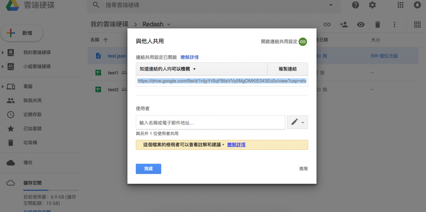Viewport: 426px width, 212px height.
Task: Click the 與我共用 people icon
Action: point(10,100)
